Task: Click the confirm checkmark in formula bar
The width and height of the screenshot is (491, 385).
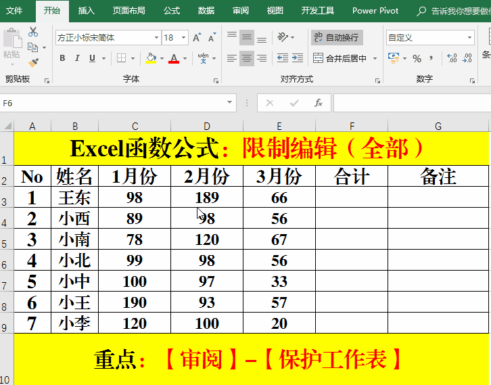Action: coord(294,103)
